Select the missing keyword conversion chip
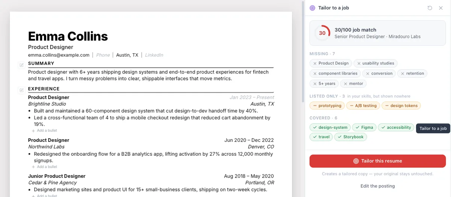451x197 pixels. [379, 74]
